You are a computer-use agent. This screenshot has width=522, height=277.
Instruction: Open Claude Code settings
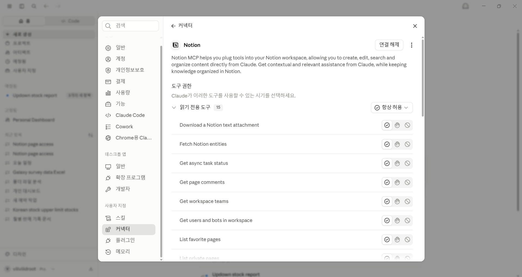129,115
